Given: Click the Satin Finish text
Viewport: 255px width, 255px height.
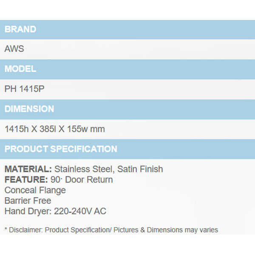Looking at the screenshot, I should pyautogui.click(x=140, y=169).
